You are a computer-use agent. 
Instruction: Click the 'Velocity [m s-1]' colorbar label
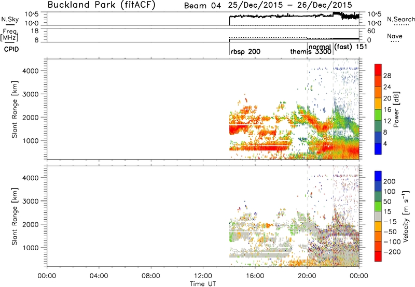coord(405,216)
